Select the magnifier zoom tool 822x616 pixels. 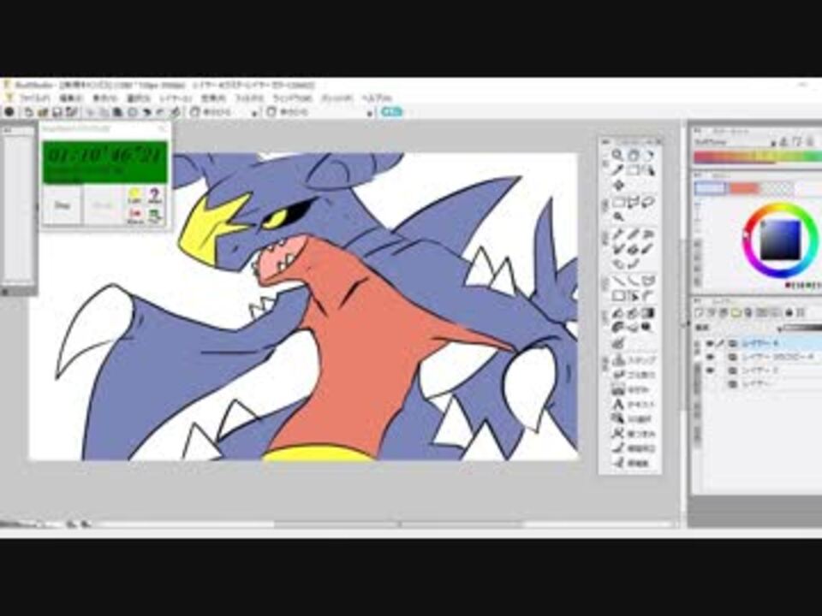coord(618,155)
